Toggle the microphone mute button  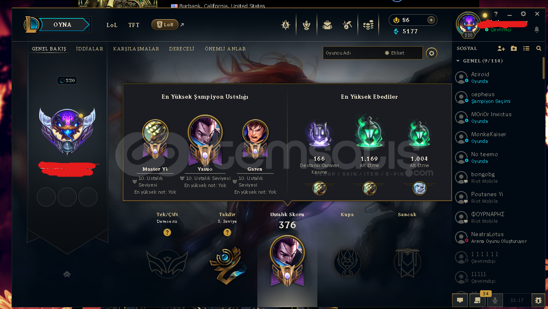pos(495,300)
